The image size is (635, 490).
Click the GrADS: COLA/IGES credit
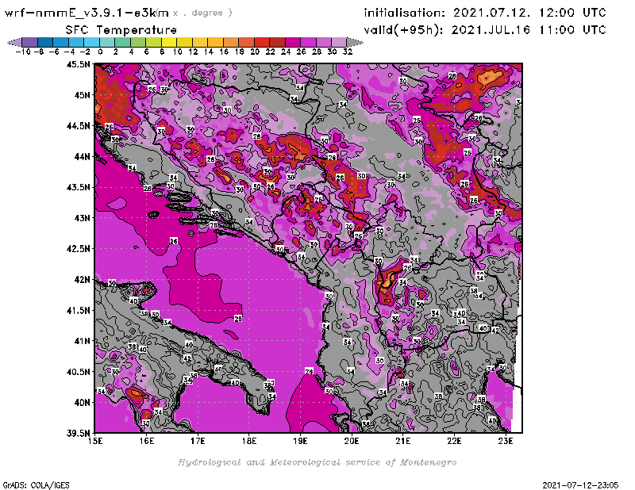tap(36, 485)
